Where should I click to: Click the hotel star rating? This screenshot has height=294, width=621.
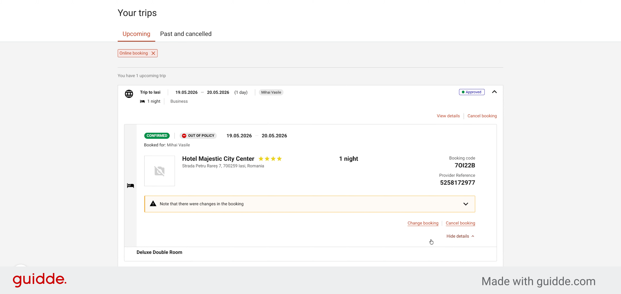click(x=270, y=159)
